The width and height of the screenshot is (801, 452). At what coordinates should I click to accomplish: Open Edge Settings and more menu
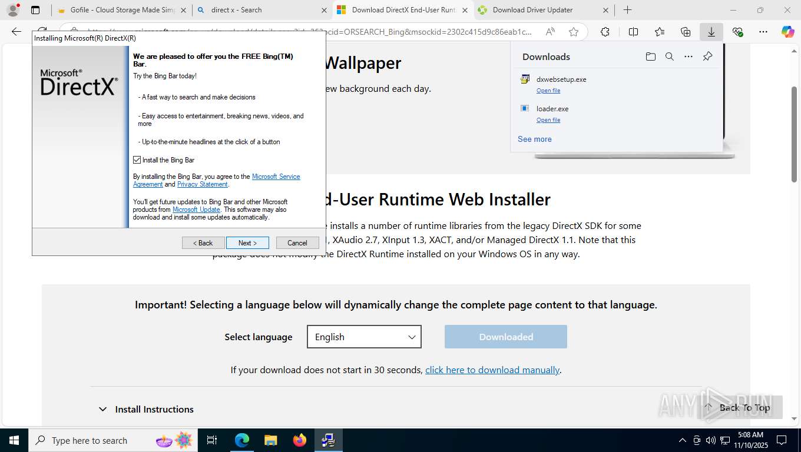tap(763, 32)
